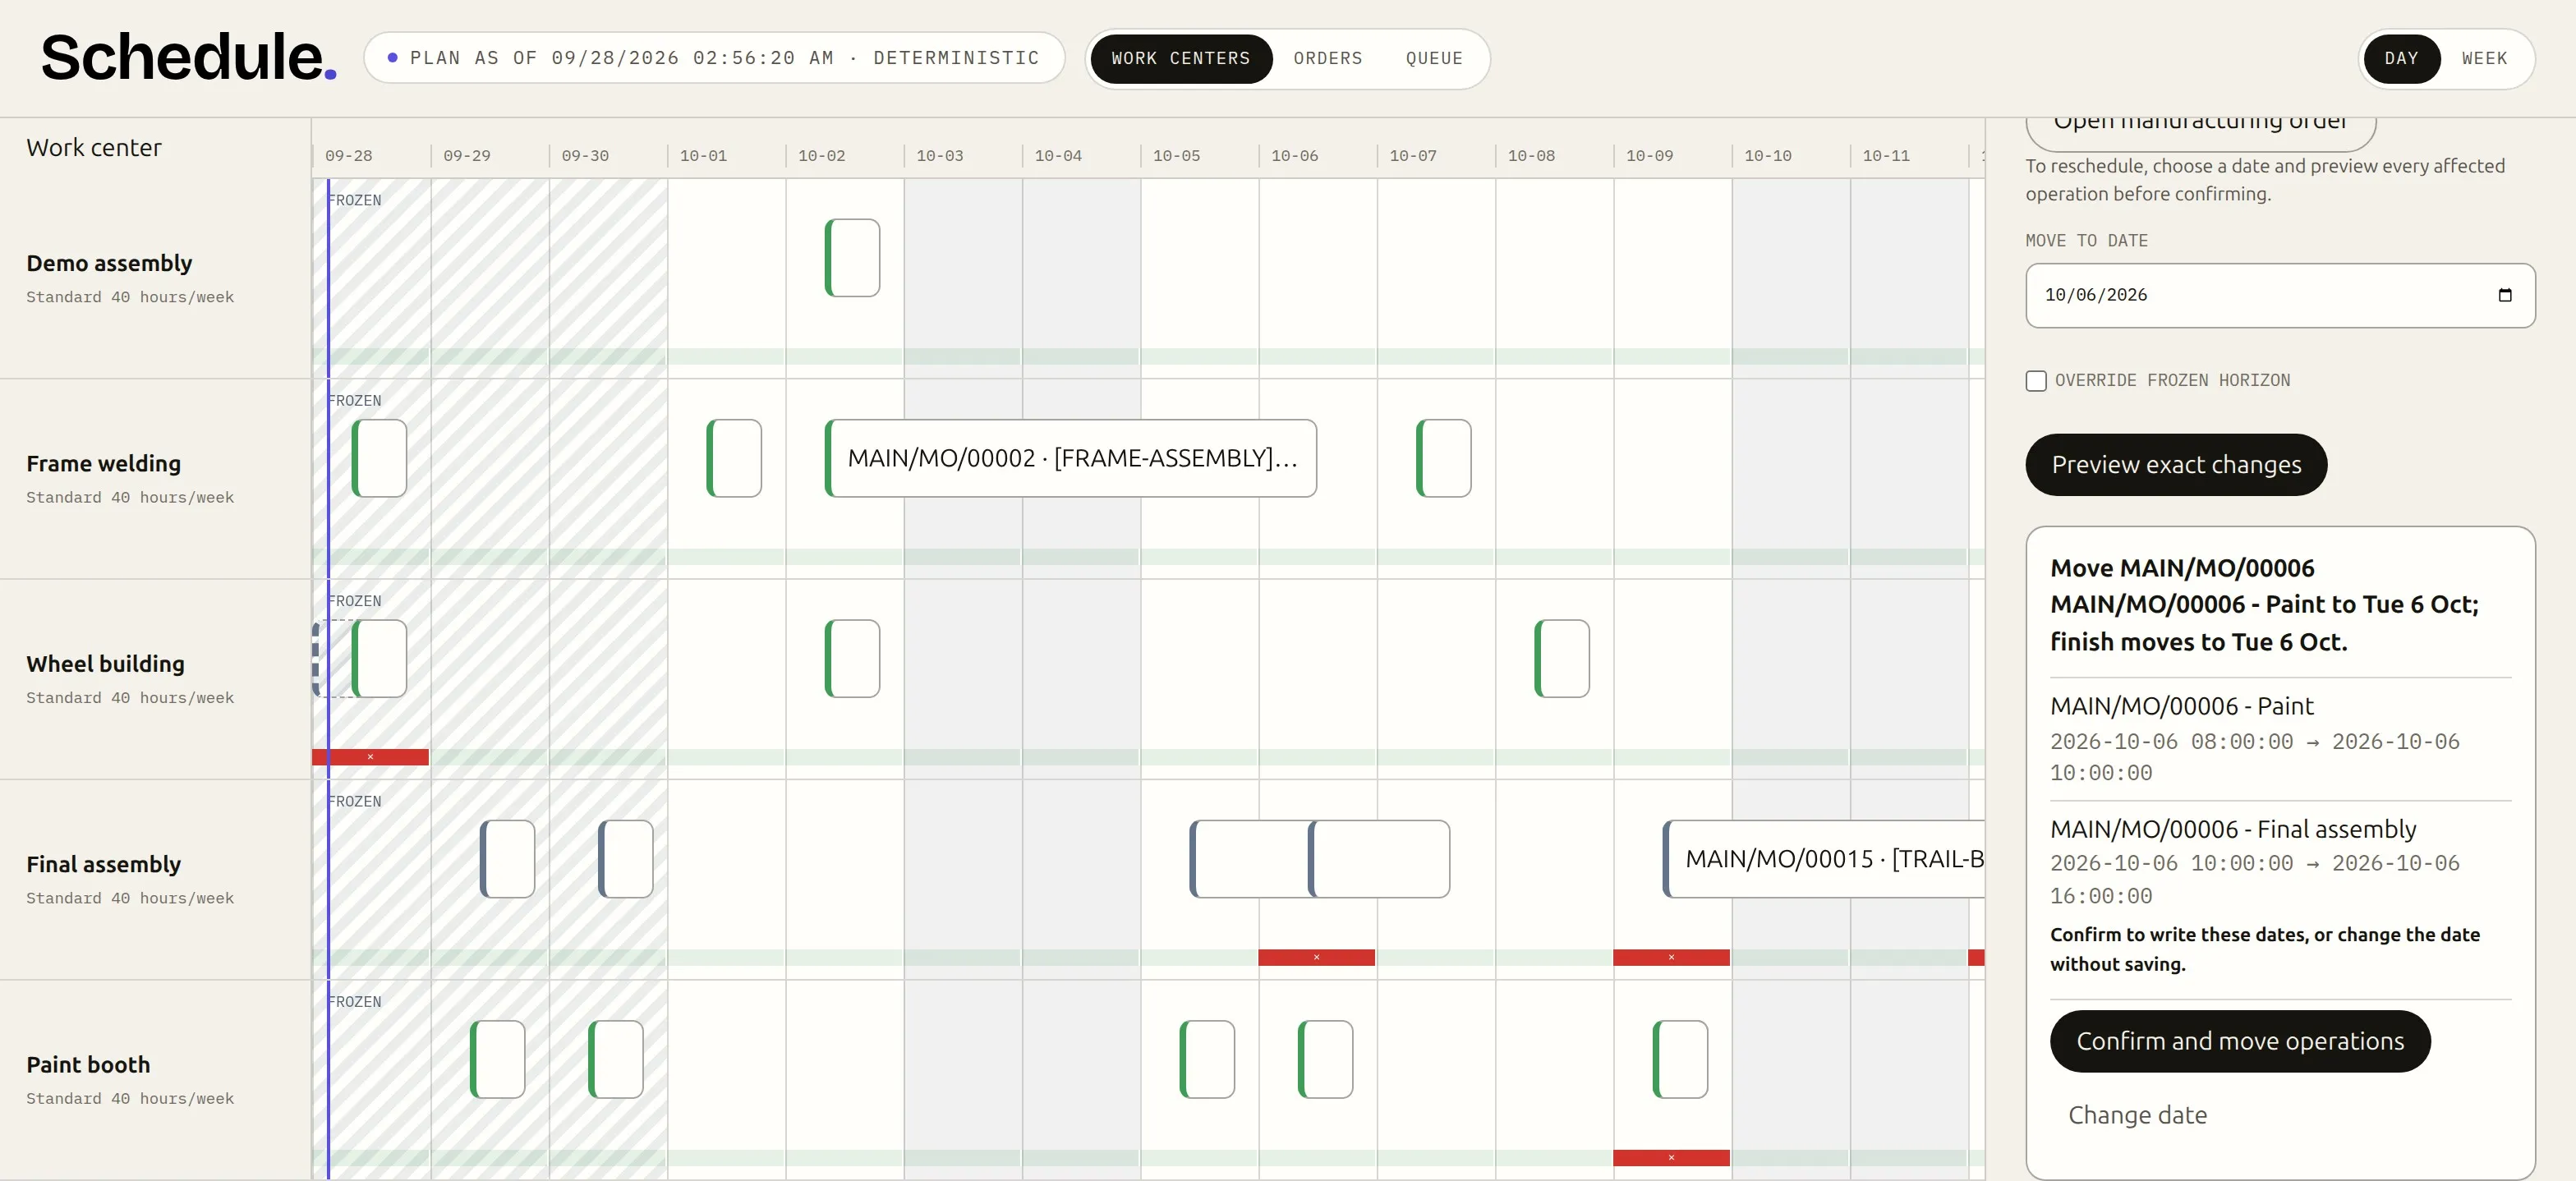2576x1181 pixels.
Task: Click the plan as-of deterministic status pill
Action: (714, 58)
